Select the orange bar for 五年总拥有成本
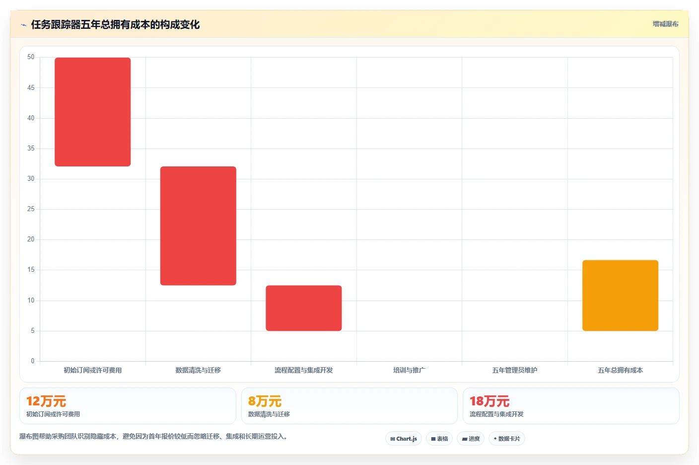The image size is (699, 465). pyautogui.click(x=620, y=296)
